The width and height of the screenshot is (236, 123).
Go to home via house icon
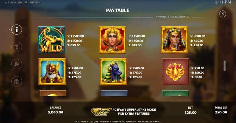pos(17,81)
